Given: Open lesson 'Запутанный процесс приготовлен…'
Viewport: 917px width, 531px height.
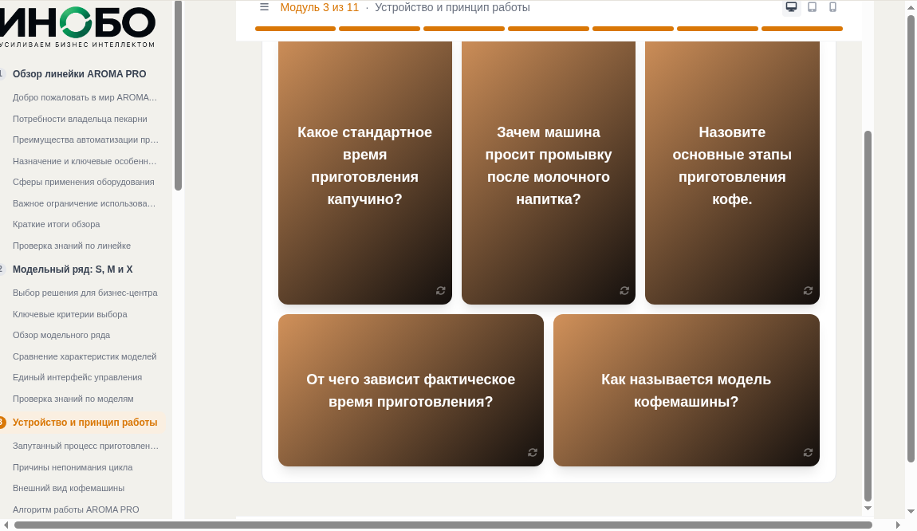Looking at the screenshot, I should pos(85,446).
